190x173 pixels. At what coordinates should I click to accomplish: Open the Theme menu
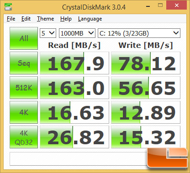pyautogui.click(x=46, y=19)
